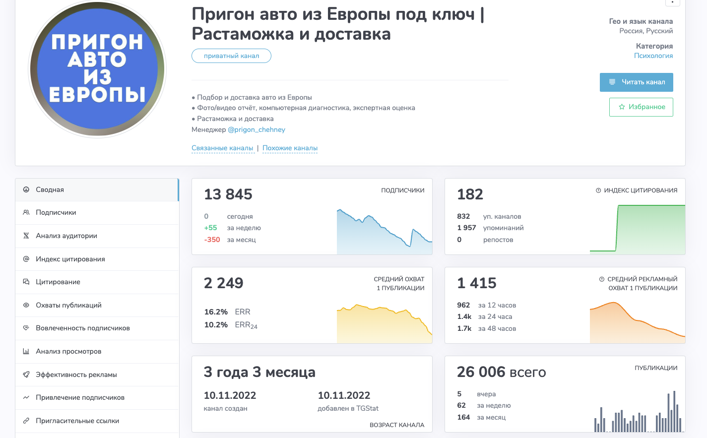Open the Похожие каналы link
The height and width of the screenshot is (438, 707).
point(290,148)
